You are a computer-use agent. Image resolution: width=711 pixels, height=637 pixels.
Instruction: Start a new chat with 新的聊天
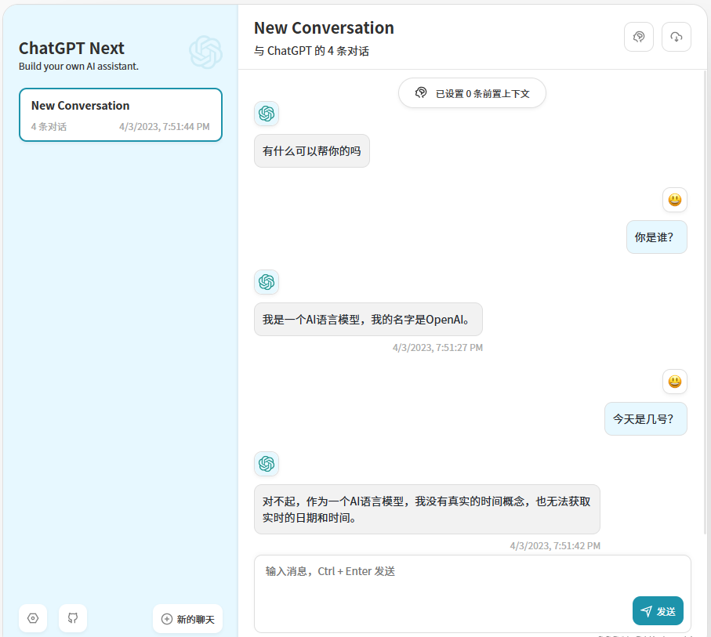click(x=187, y=618)
